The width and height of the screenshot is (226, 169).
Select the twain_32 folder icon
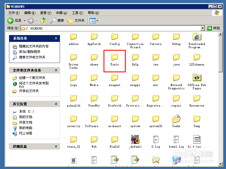(73, 139)
